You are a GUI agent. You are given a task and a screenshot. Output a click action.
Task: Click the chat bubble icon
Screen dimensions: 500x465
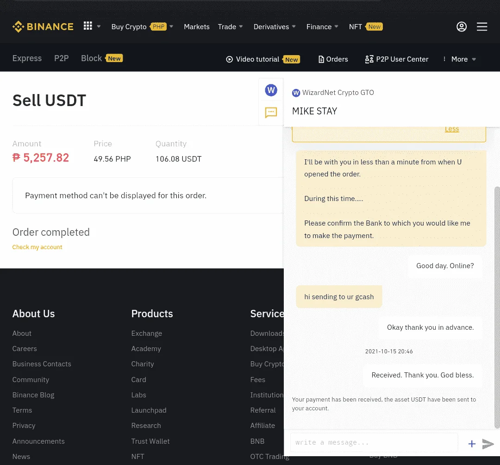[271, 113]
